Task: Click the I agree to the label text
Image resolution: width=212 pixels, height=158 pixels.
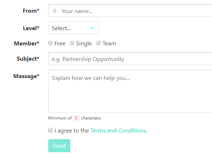Action: click(x=72, y=131)
